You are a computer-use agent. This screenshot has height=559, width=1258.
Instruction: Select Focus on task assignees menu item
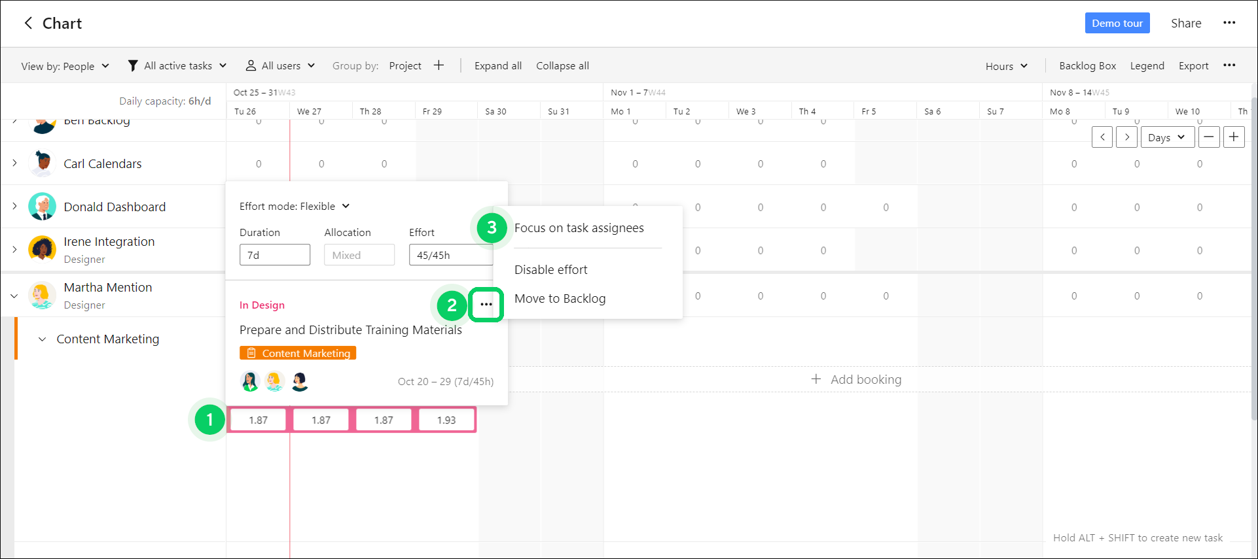coord(579,228)
